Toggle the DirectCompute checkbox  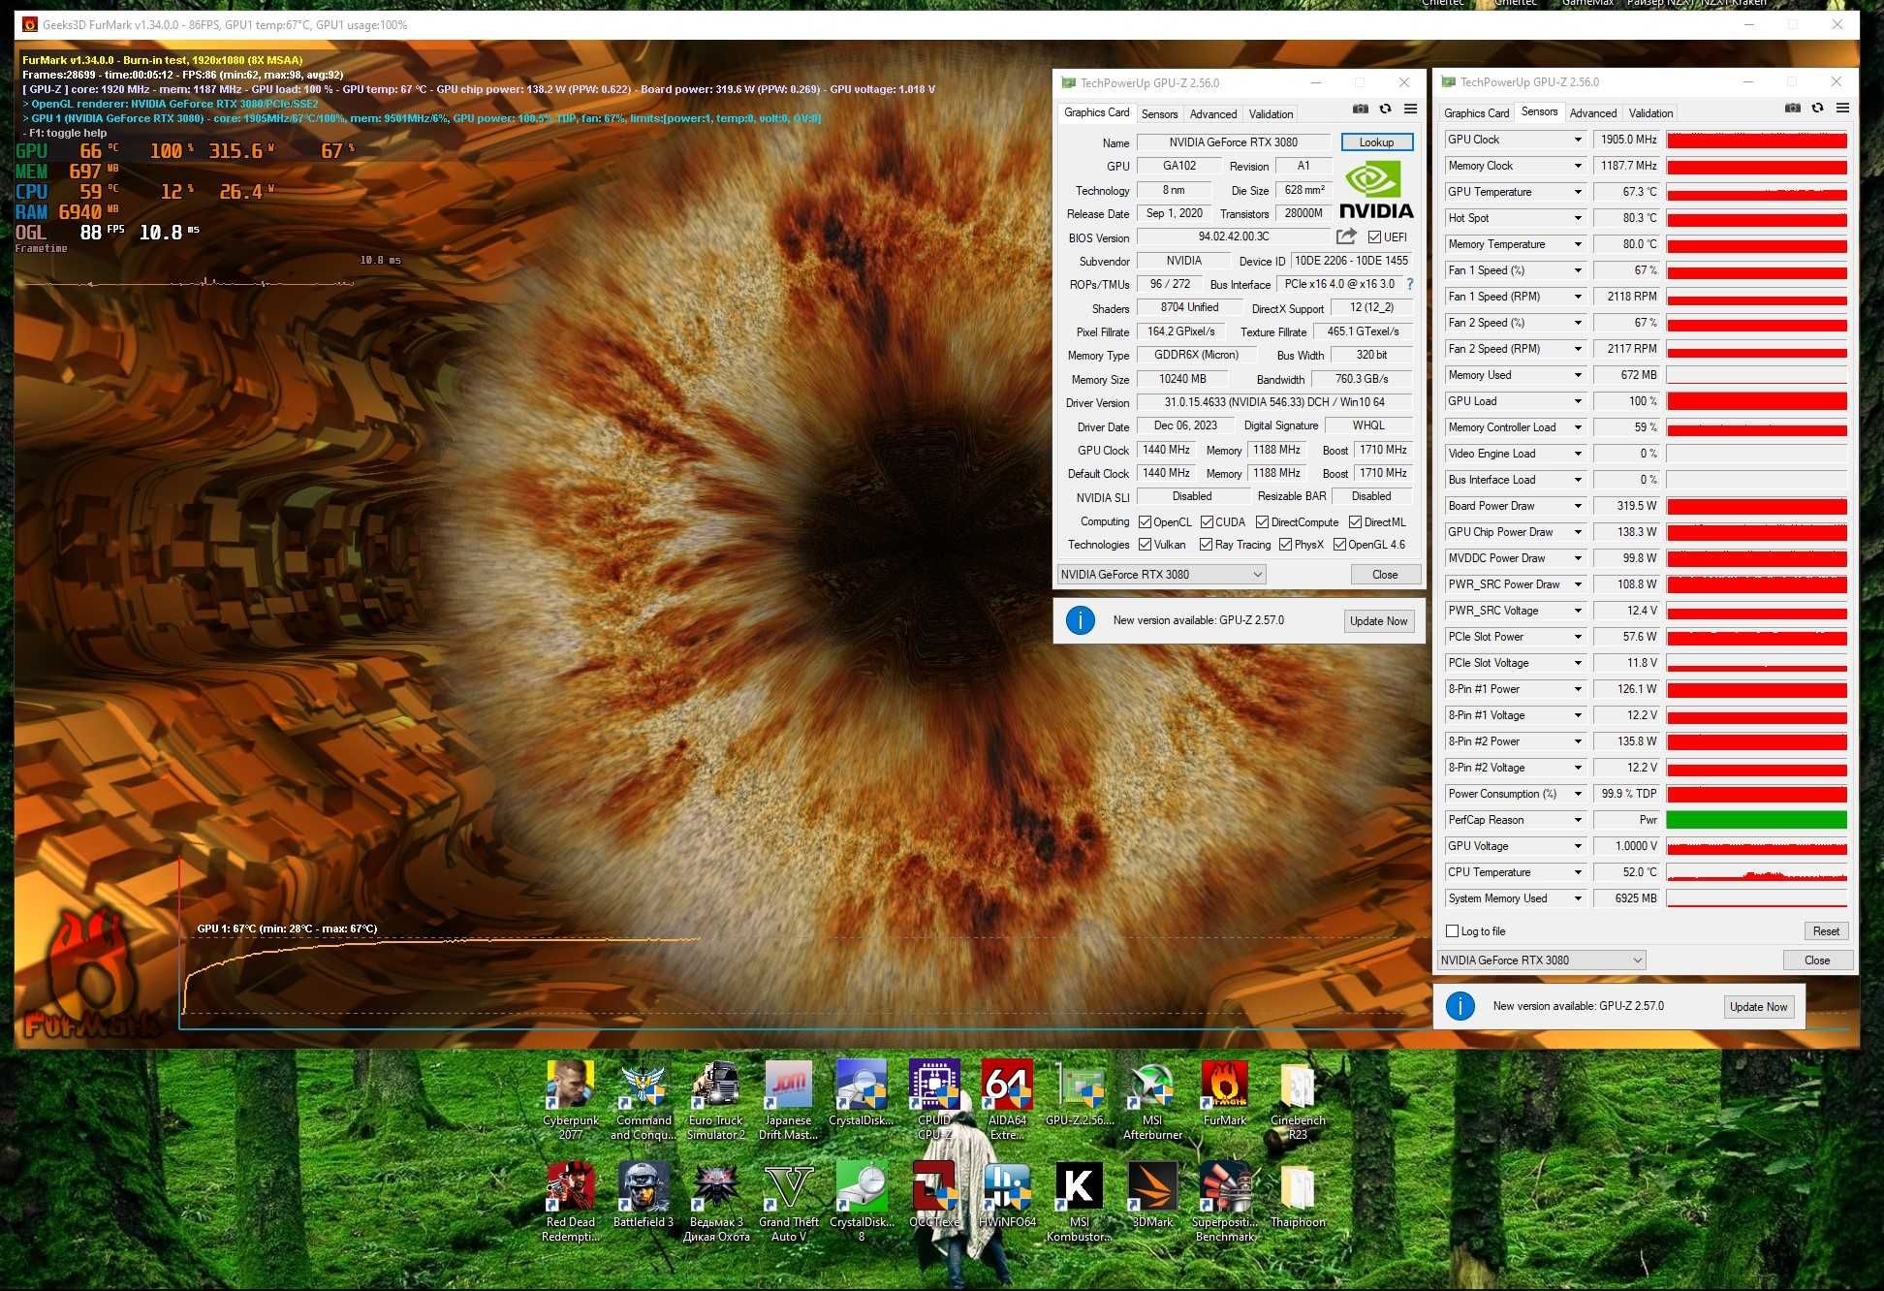(x=1262, y=521)
